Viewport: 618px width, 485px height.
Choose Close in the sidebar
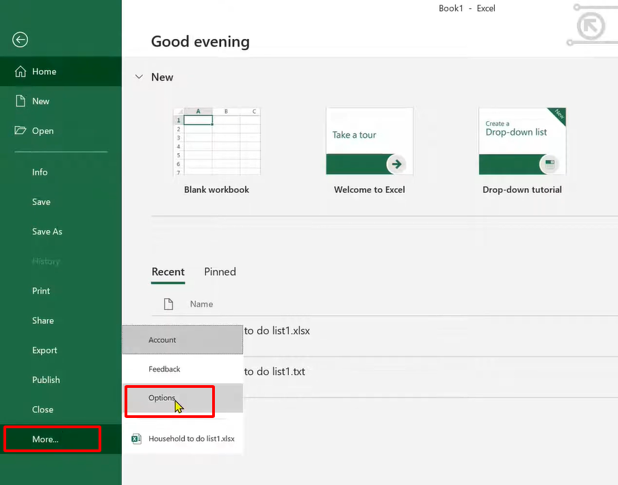click(x=61, y=409)
